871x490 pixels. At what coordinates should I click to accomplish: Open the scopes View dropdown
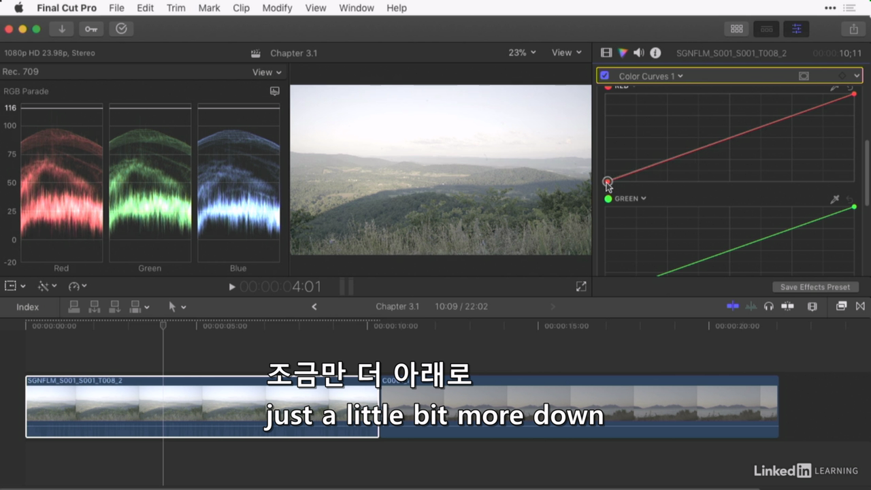267,72
